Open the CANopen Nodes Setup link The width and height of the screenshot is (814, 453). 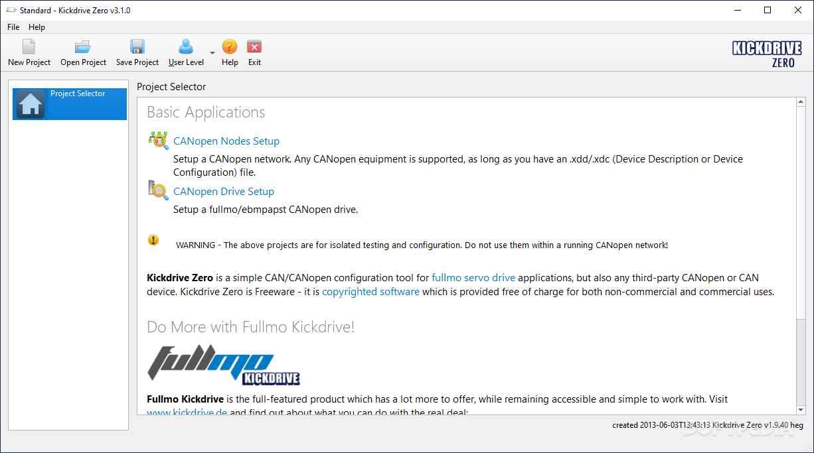tap(226, 141)
